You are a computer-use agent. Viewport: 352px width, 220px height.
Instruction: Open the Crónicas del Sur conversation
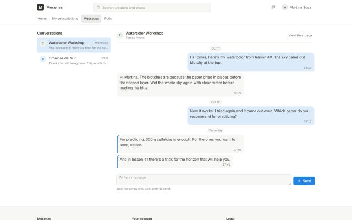[74, 61]
